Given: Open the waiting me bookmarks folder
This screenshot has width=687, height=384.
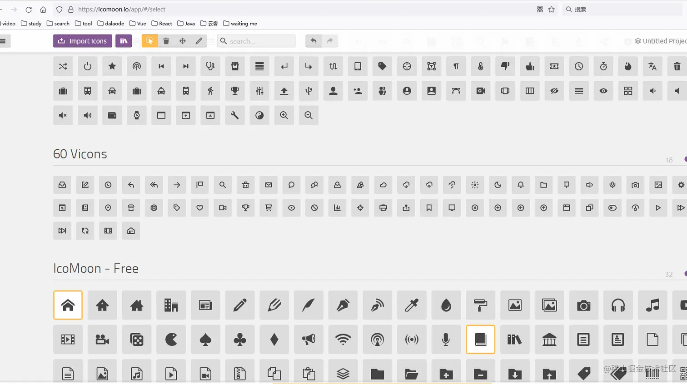Looking at the screenshot, I should pyautogui.click(x=240, y=23).
